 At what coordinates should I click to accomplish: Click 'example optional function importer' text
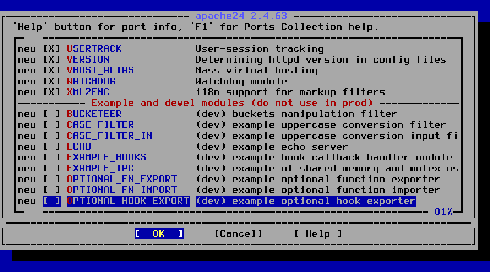[x=336, y=190]
